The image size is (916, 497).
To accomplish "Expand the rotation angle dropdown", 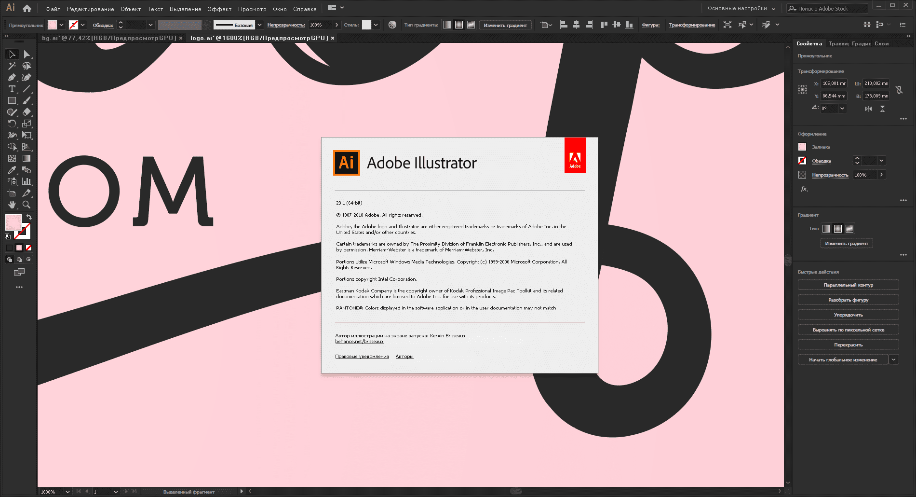I will tap(842, 109).
